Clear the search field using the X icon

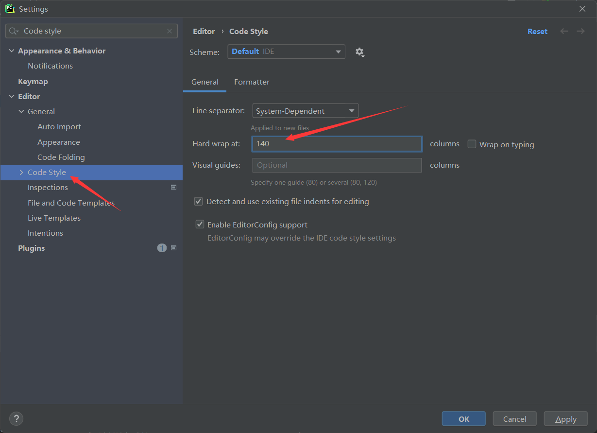(x=170, y=31)
